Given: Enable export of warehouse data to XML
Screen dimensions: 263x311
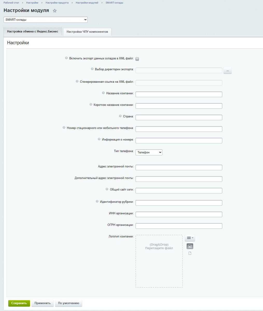Looking at the screenshot, I should point(137,59).
